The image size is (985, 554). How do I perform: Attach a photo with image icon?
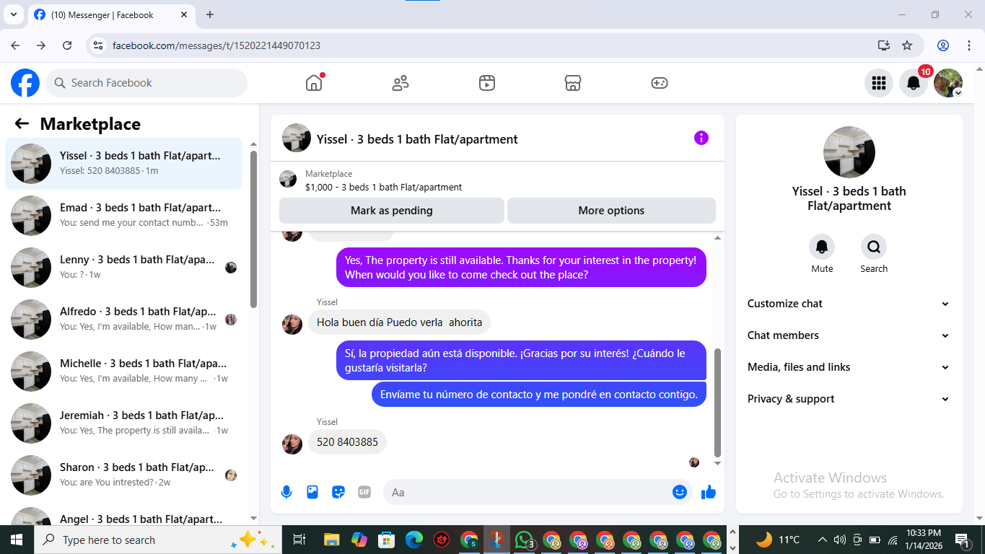312,492
